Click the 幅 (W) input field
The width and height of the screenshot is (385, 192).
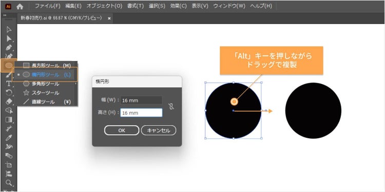[x=141, y=100]
